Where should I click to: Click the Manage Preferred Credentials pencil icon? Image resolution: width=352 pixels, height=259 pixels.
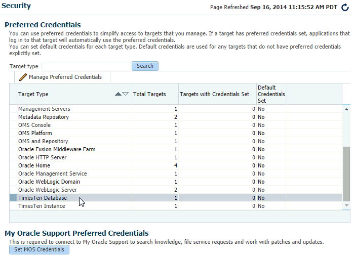pos(23,77)
